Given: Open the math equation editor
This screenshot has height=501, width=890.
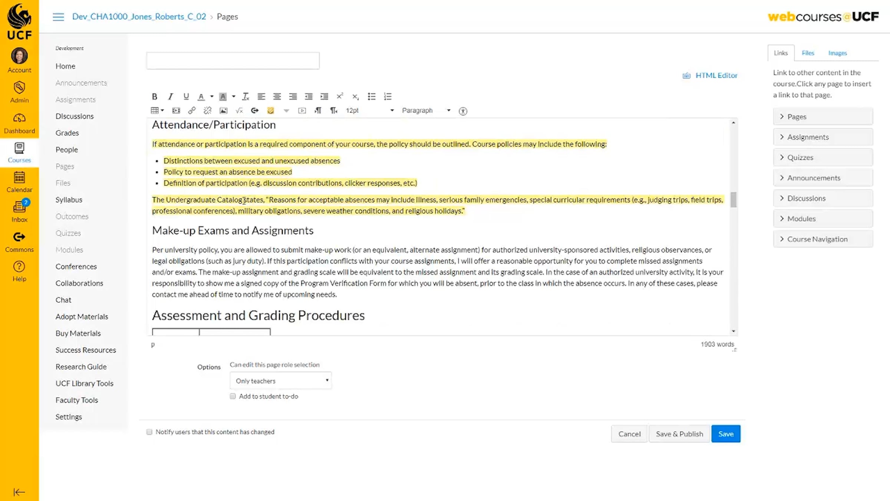Looking at the screenshot, I should (239, 111).
